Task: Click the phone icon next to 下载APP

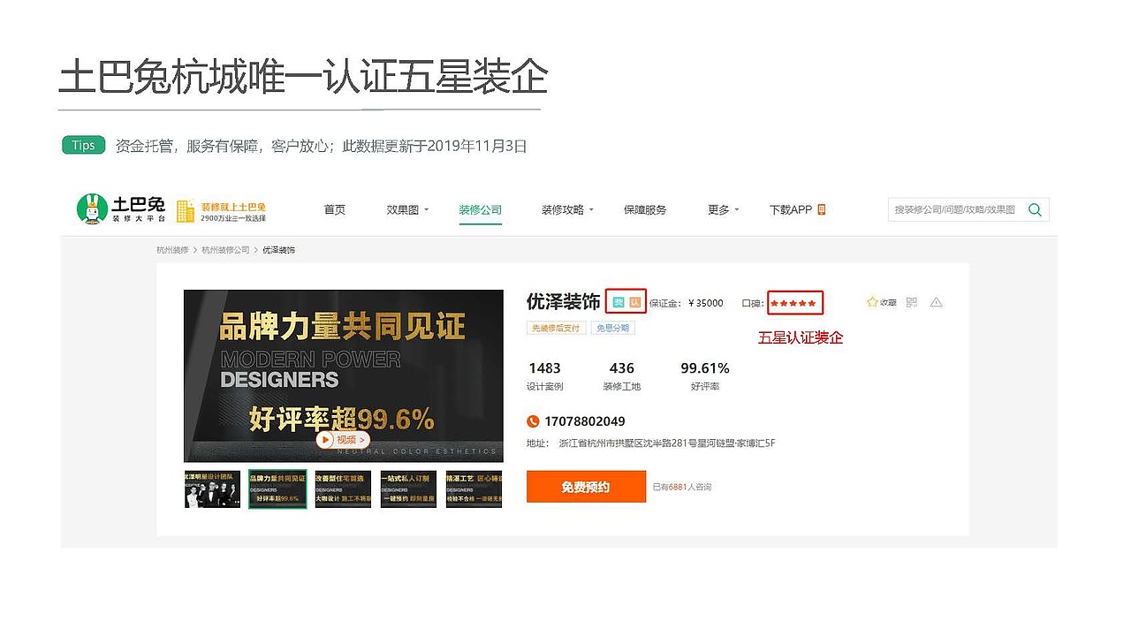Action: click(821, 209)
